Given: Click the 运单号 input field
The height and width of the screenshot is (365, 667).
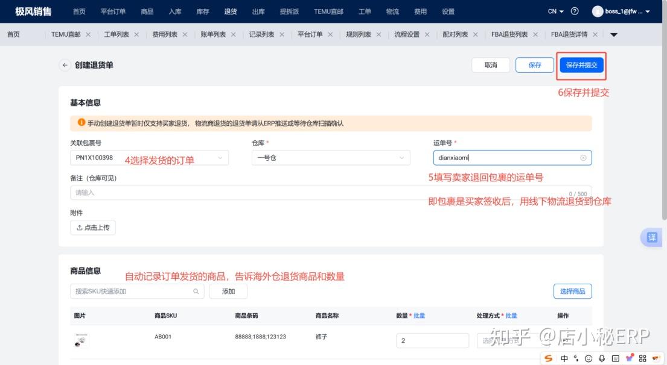Looking at the screenshot, I should (x=512, y=158).
